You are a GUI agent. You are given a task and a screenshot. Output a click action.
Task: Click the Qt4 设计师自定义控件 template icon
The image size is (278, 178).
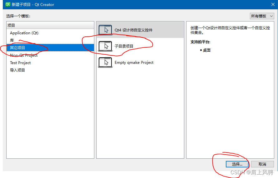point(105,30)
